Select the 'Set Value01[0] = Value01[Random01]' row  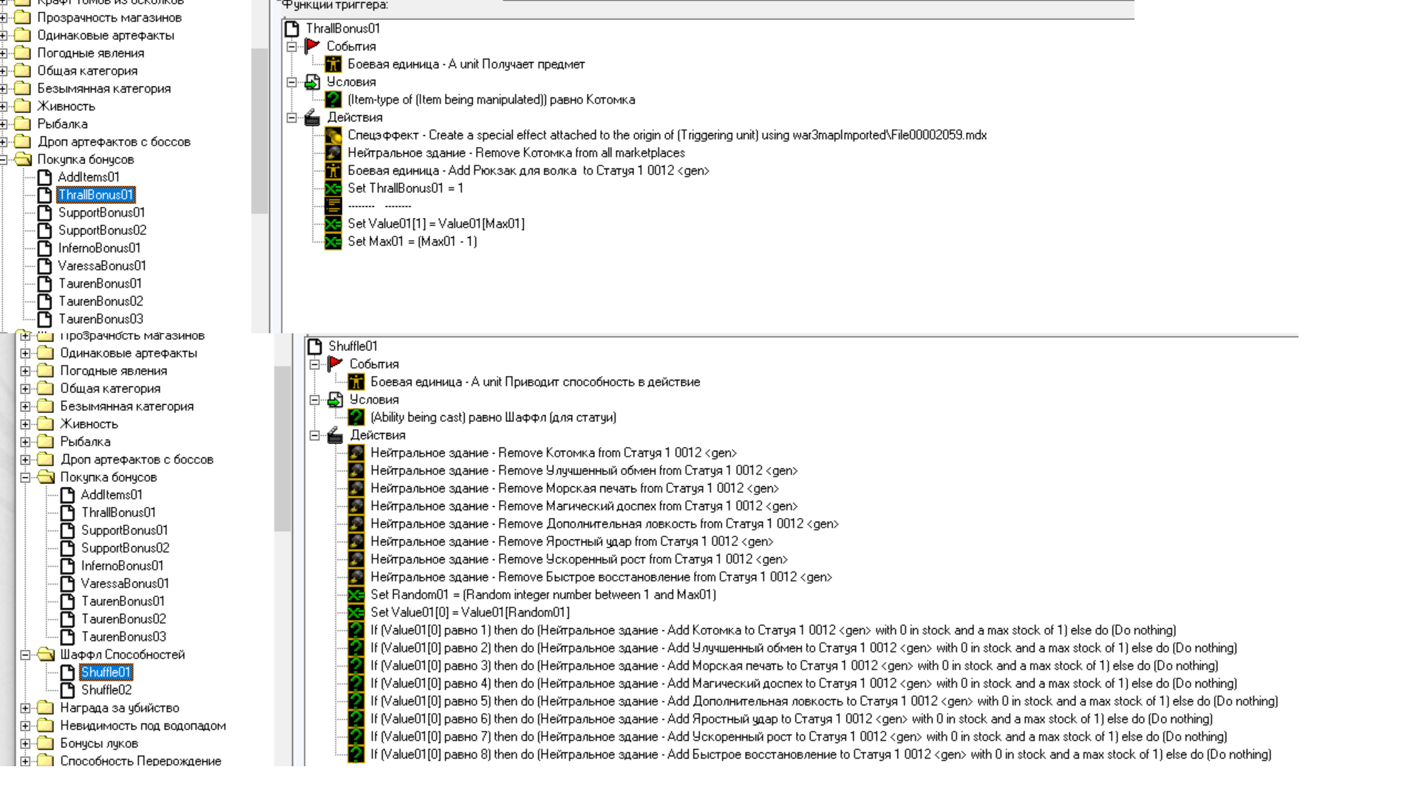(470, 613)
